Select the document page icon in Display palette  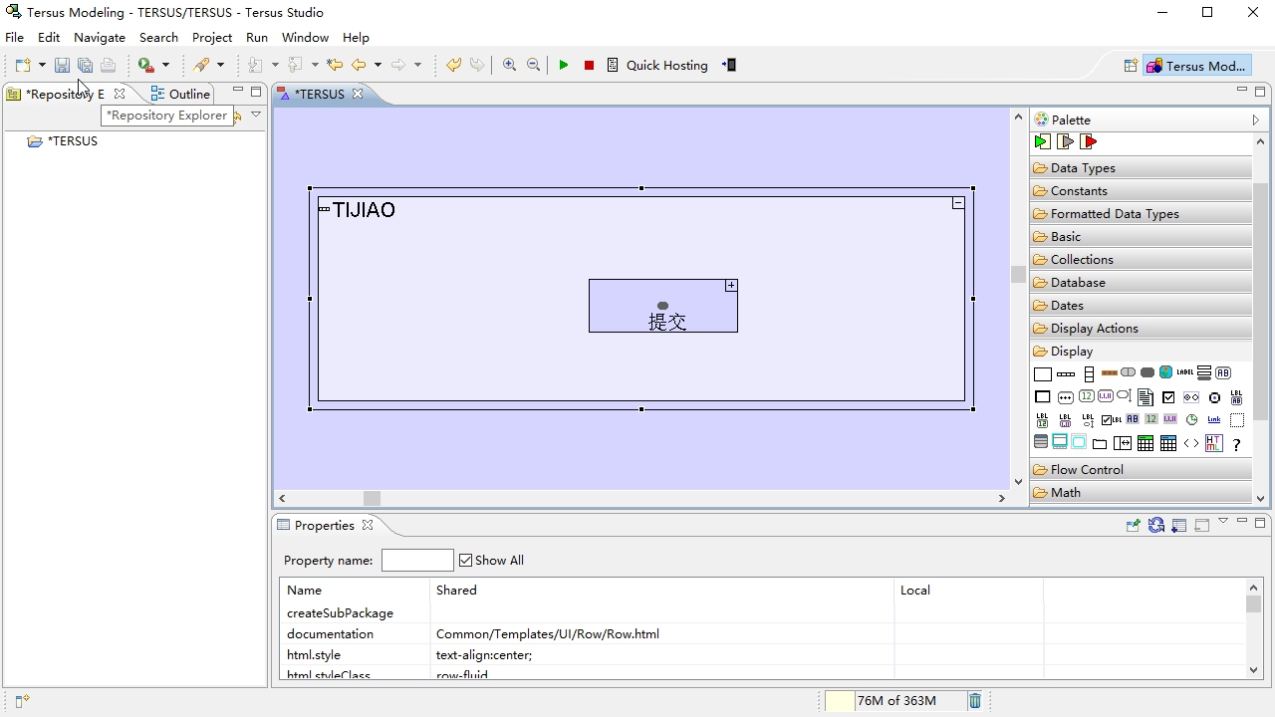coord(1146,396)
